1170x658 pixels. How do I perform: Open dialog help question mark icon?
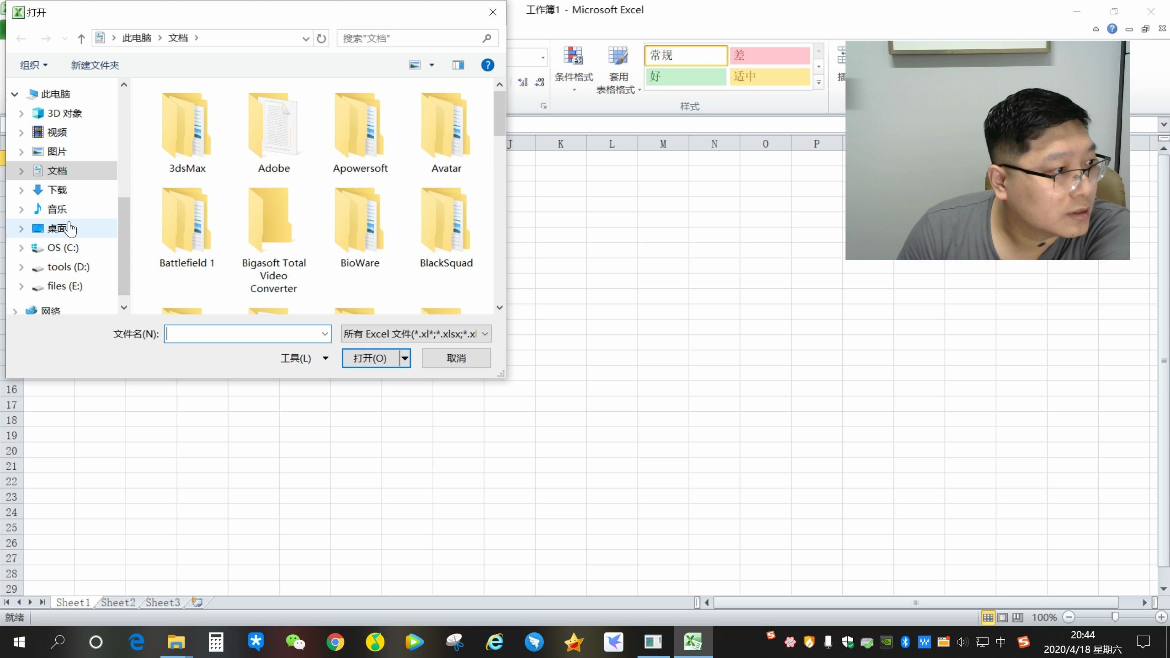pyautogui.click(x=487, y=65)
